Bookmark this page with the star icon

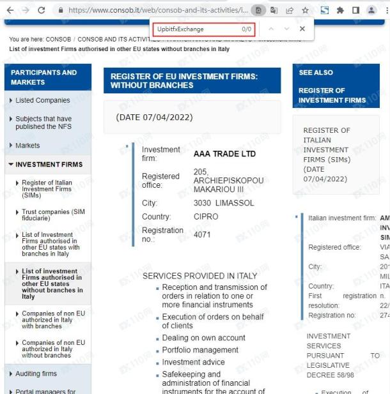(305, 10)
